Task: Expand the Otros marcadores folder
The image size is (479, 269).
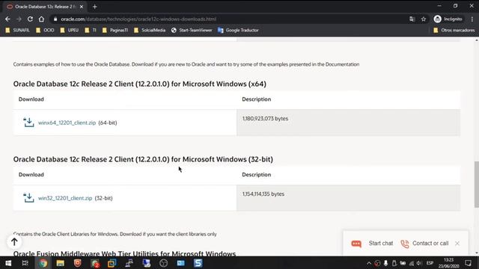Action: [x=454, y=30]
